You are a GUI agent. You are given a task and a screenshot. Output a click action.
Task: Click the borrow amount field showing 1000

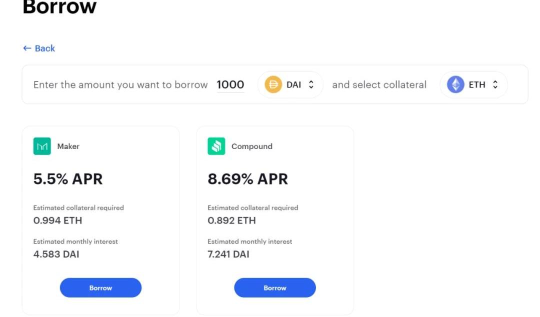230,85
